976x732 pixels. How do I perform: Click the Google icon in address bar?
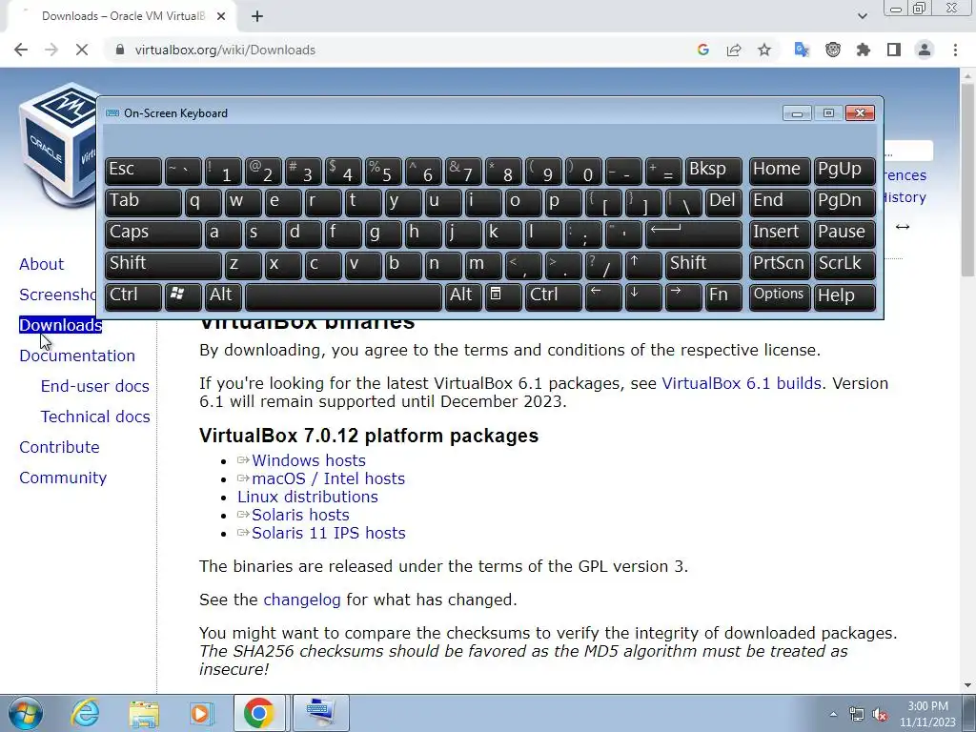[703, 50]
